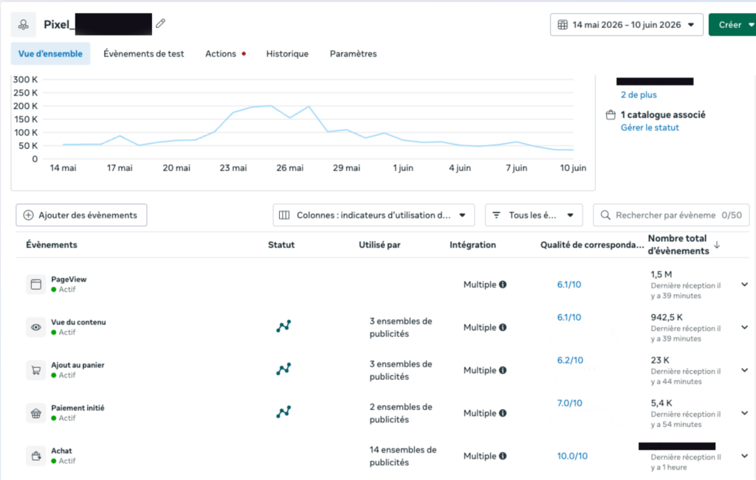Click the pencil icon to rename the pixel

160,23
